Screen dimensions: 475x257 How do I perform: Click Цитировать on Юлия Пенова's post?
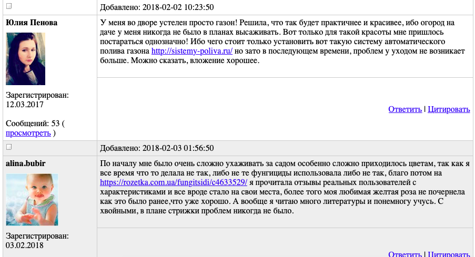click(449, 109)
